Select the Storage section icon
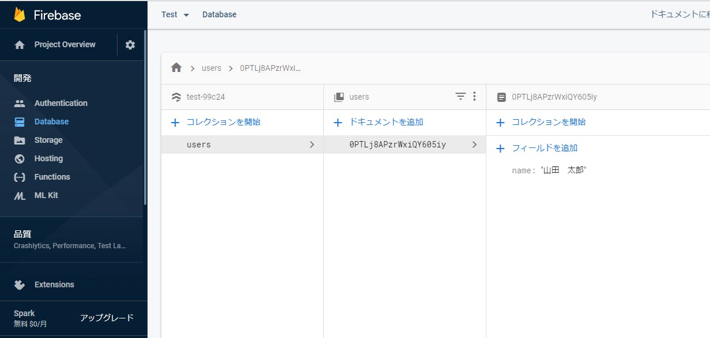 19,140
